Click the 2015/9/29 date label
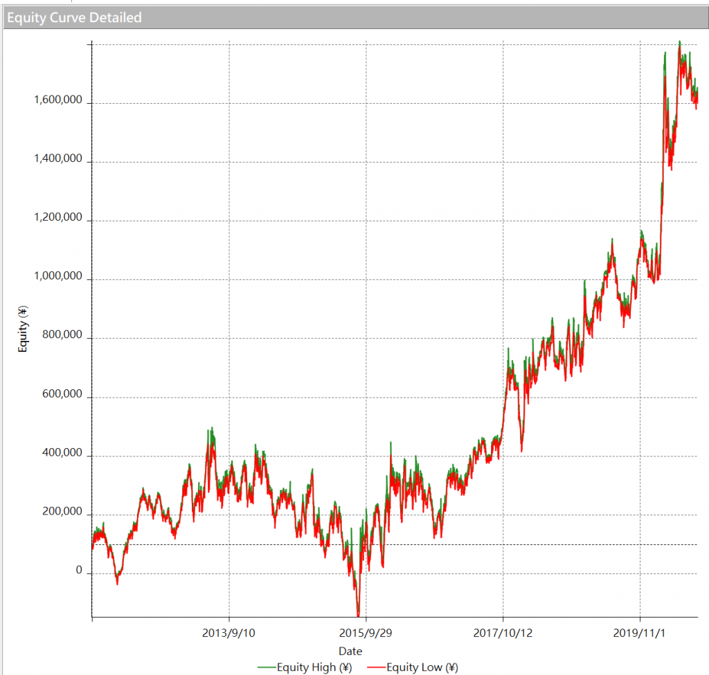The width and height of the screenshot is (709, 675). coord(366,631)
